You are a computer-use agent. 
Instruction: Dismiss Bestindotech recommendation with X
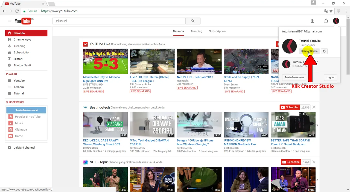click(314, 107)
